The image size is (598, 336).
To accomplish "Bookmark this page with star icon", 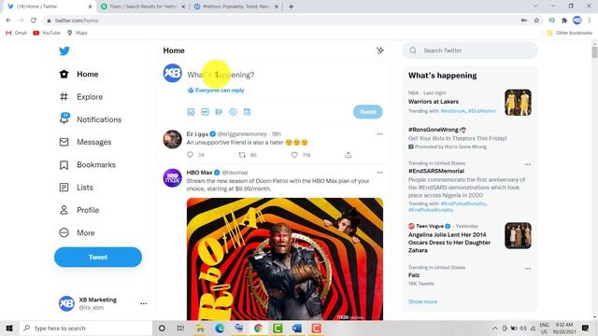I will click(536, 21).
